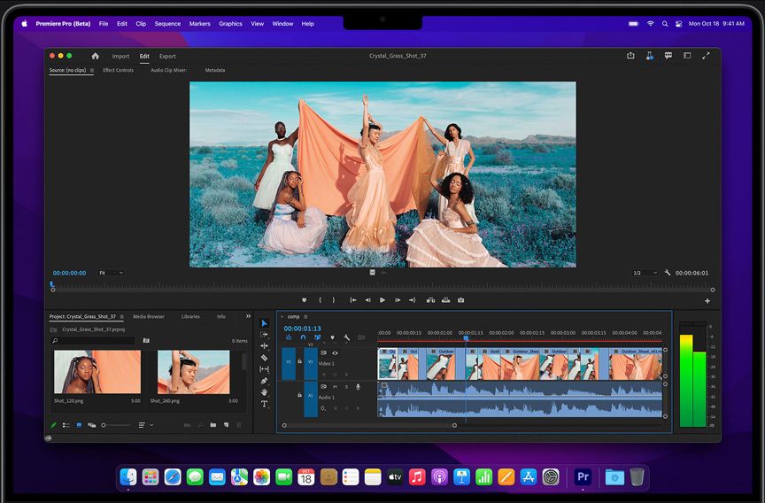Select the Hand tool

pyautogui.click(x=264, y=392)
